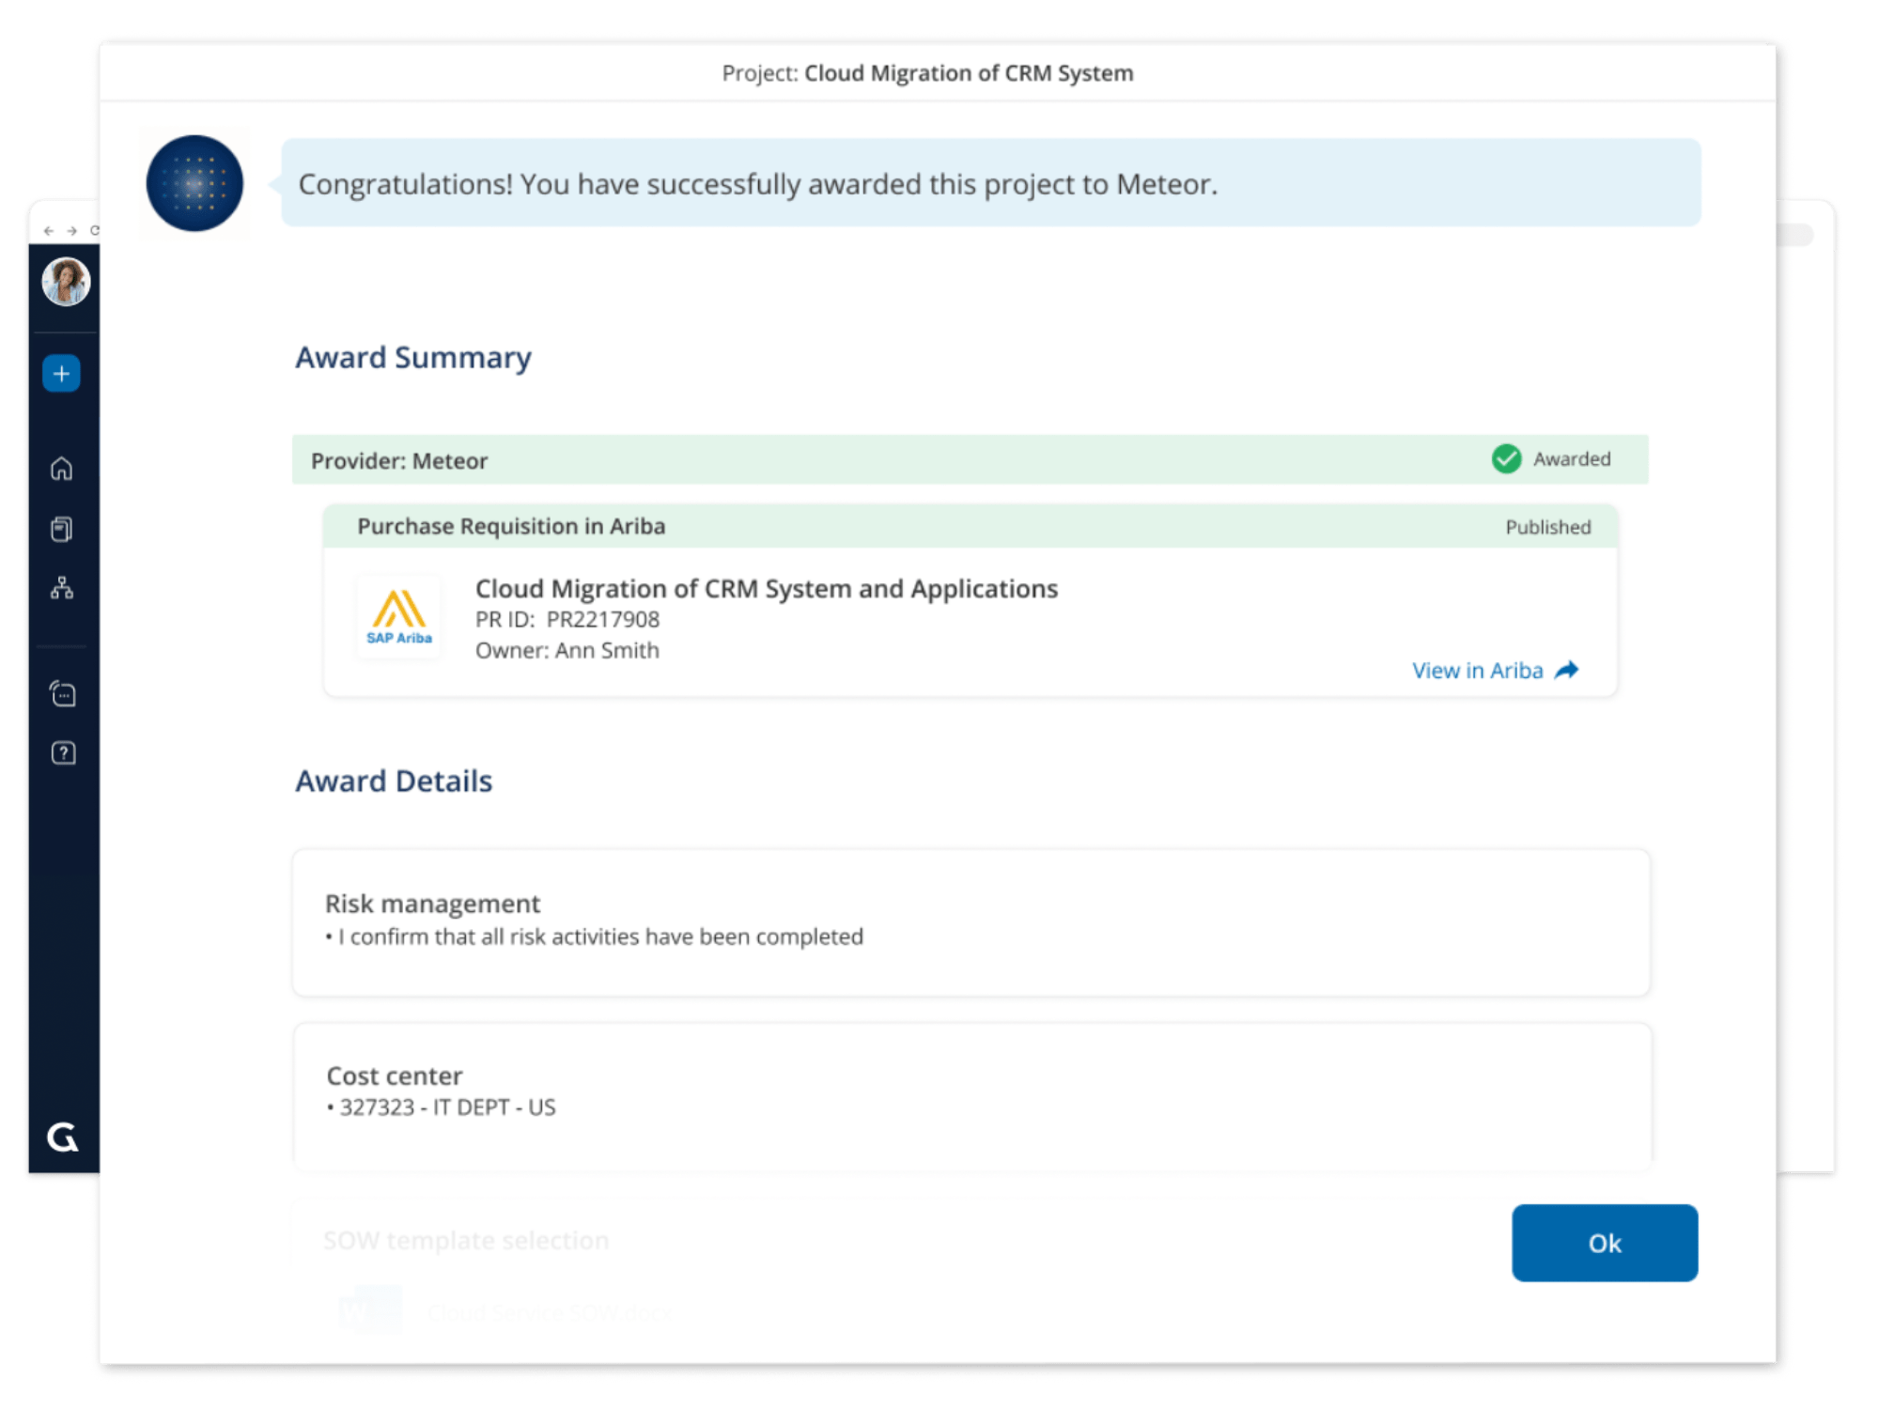Click the Award Summary heading
Image resolution: width=1879 pixels, height=1409 pixels.
pyautogui.click(x=413, y=357)
